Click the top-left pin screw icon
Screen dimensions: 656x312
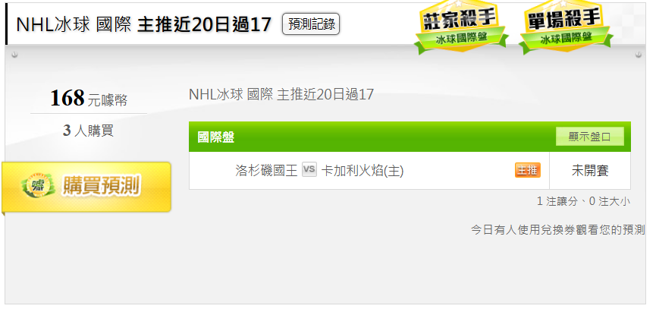coord(14,55)
